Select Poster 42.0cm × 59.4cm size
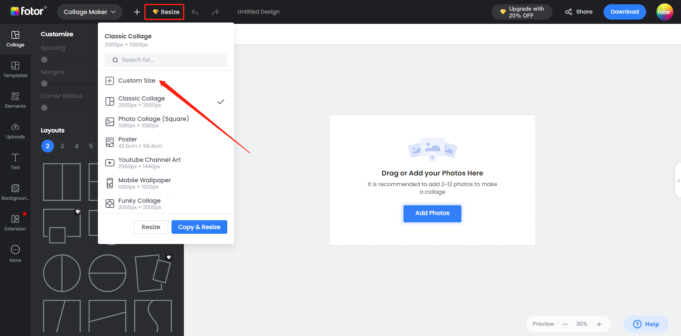Viewport: 681px width, 336px height. click(166, 142)
